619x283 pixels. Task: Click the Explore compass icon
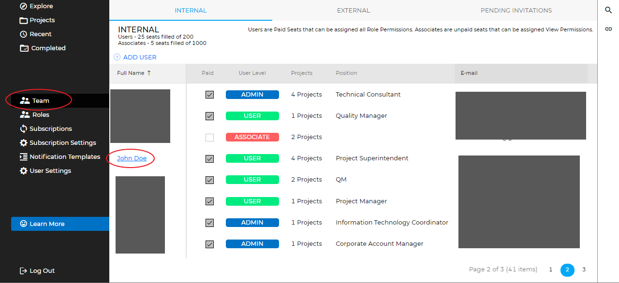[23, 6]
